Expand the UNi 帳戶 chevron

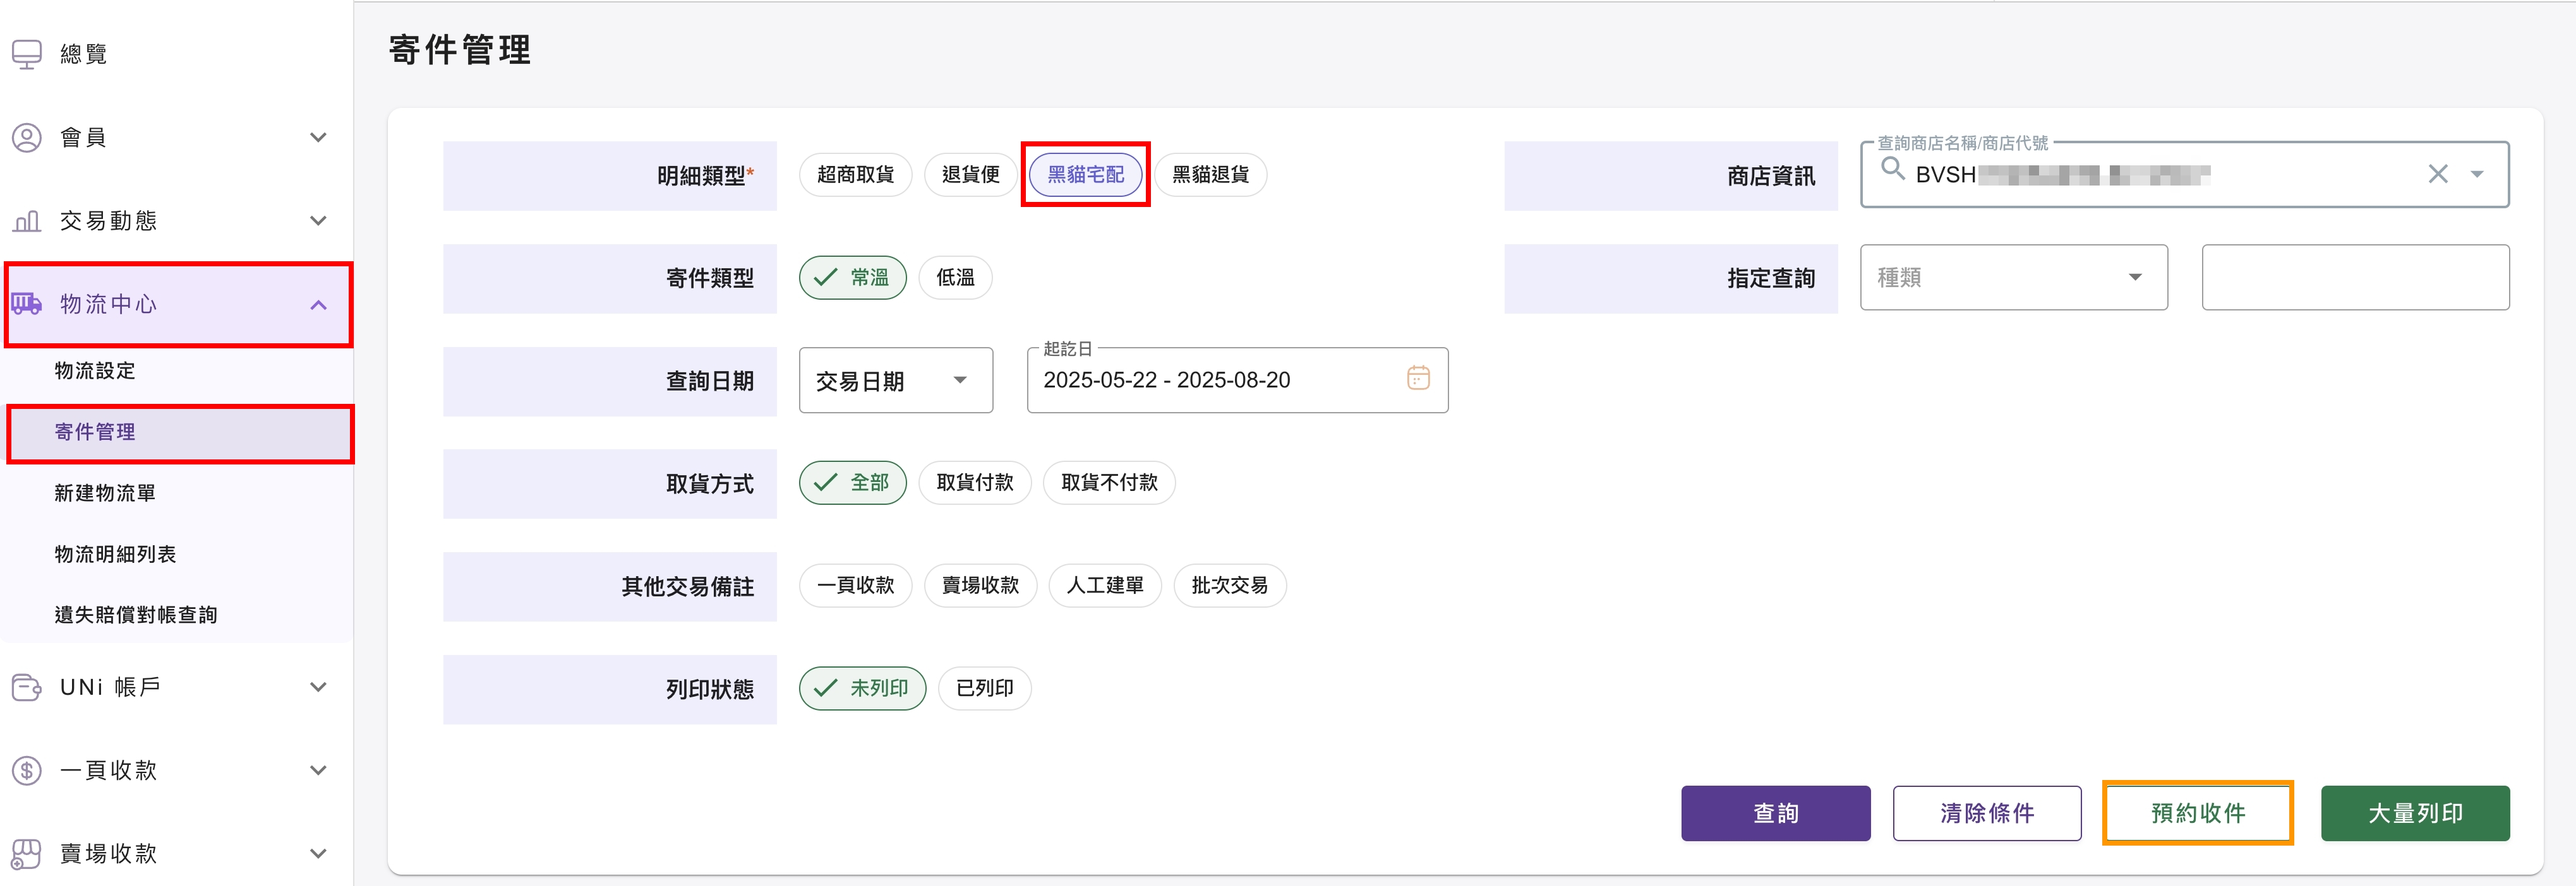(318, 687)
